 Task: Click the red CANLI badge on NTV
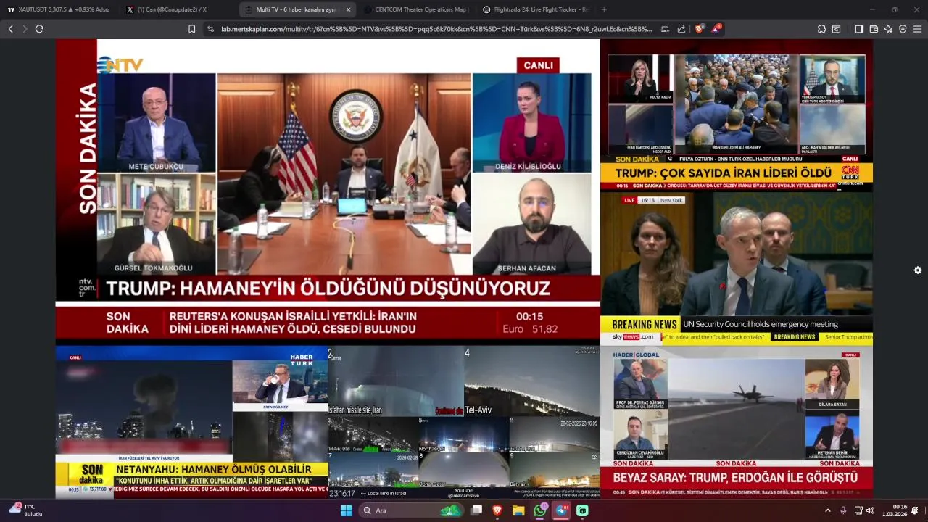coord(538,65)
